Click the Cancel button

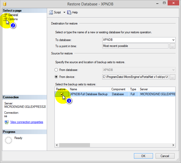pyautogui.click(x=165, y=156)
